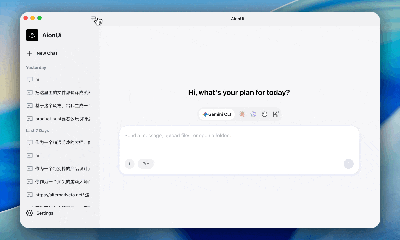Select the Kimi agent icon

click(276, 114)
